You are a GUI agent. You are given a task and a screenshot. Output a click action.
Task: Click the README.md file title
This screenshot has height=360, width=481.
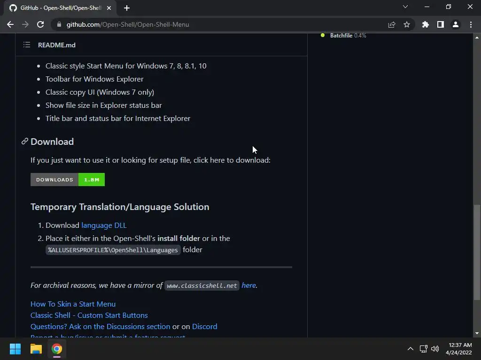pyautogui.click(x=57, y=45)
